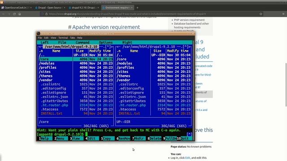
Task: Switch to the OpenSourceCook.in tab
Action: pos(17,8)
